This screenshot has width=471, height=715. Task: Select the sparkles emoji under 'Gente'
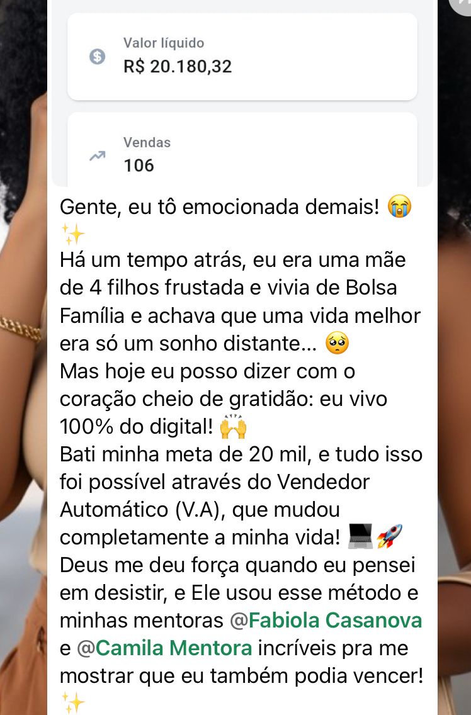(x=72, y=234)
